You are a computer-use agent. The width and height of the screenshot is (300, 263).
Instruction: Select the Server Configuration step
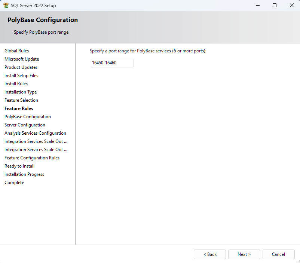(25, 125)
